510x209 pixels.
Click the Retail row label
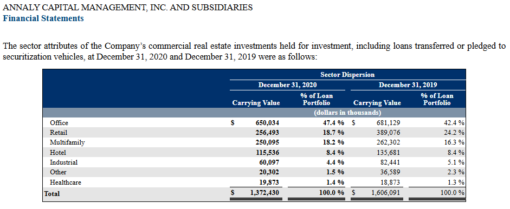[59, 133]
